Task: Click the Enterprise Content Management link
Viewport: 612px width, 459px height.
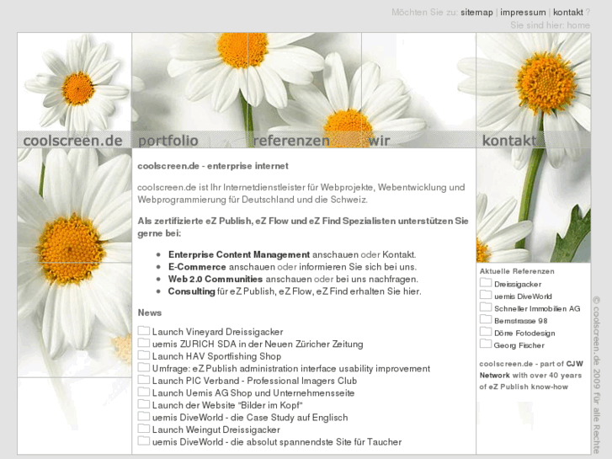Action: click(239, 254)
